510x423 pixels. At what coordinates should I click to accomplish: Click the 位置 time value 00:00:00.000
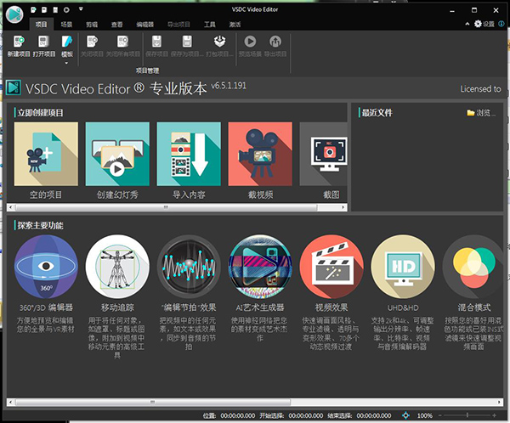pos(237,415)
